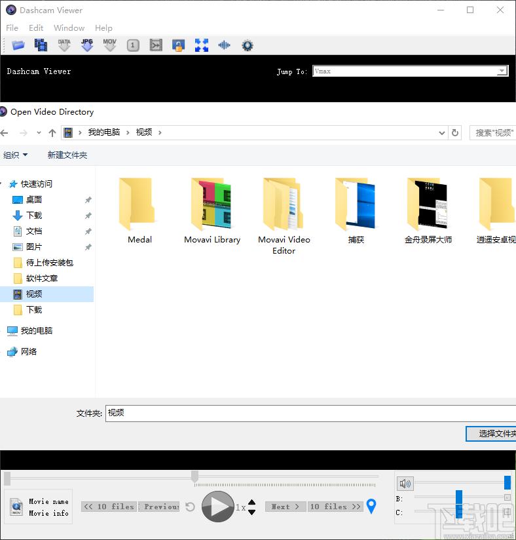Open the 组织 dropdown menu

tap(15, 155)
